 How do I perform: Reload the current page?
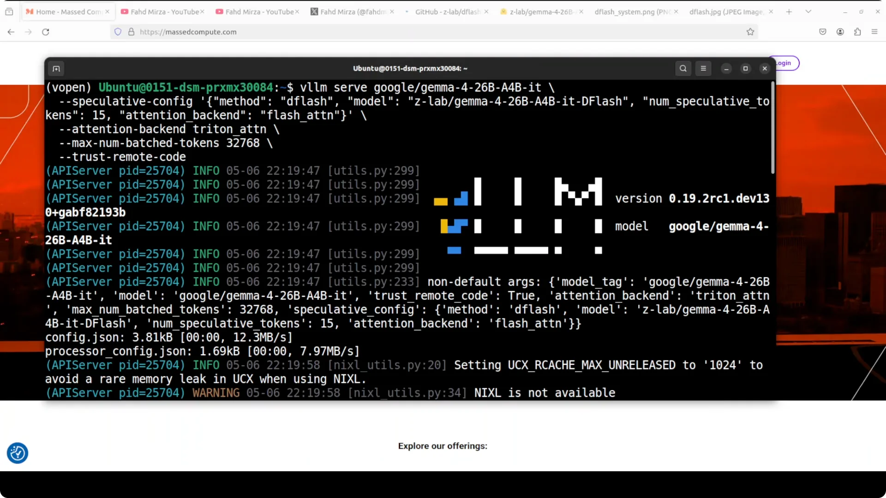46,32
